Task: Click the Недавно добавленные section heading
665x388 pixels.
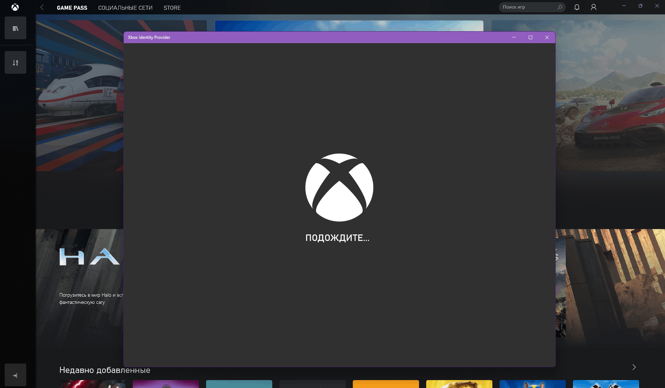Action: 105,370
